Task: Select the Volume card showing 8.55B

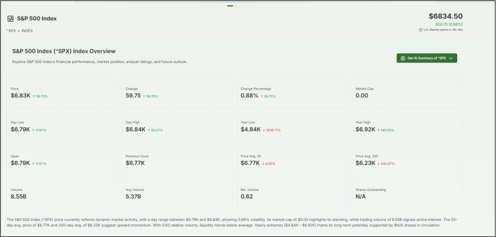Action: [x=62, y=194]
